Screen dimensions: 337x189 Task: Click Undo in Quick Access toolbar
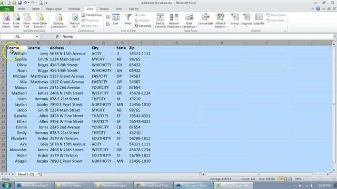point(25,3)
